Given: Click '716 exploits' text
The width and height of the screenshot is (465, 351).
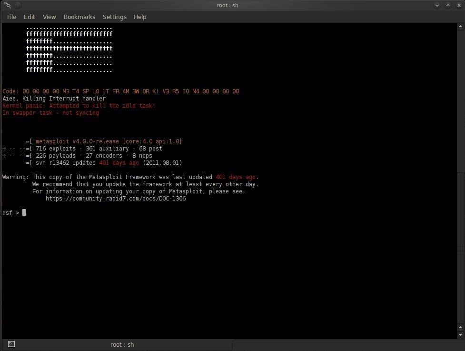Looking at the screenshot, I should [x=56, y=149].
